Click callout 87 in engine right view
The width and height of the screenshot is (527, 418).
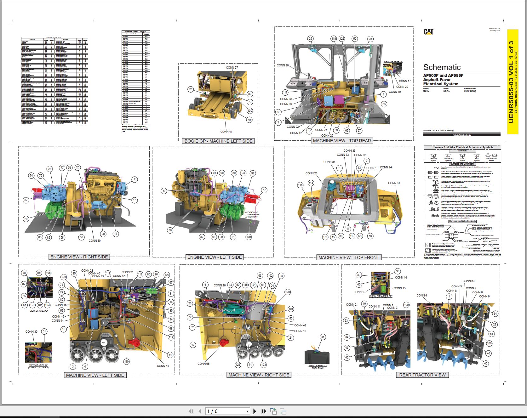(26, 200)
